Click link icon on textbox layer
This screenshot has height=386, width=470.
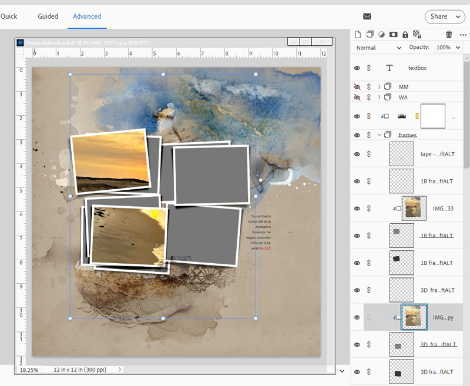369,68
